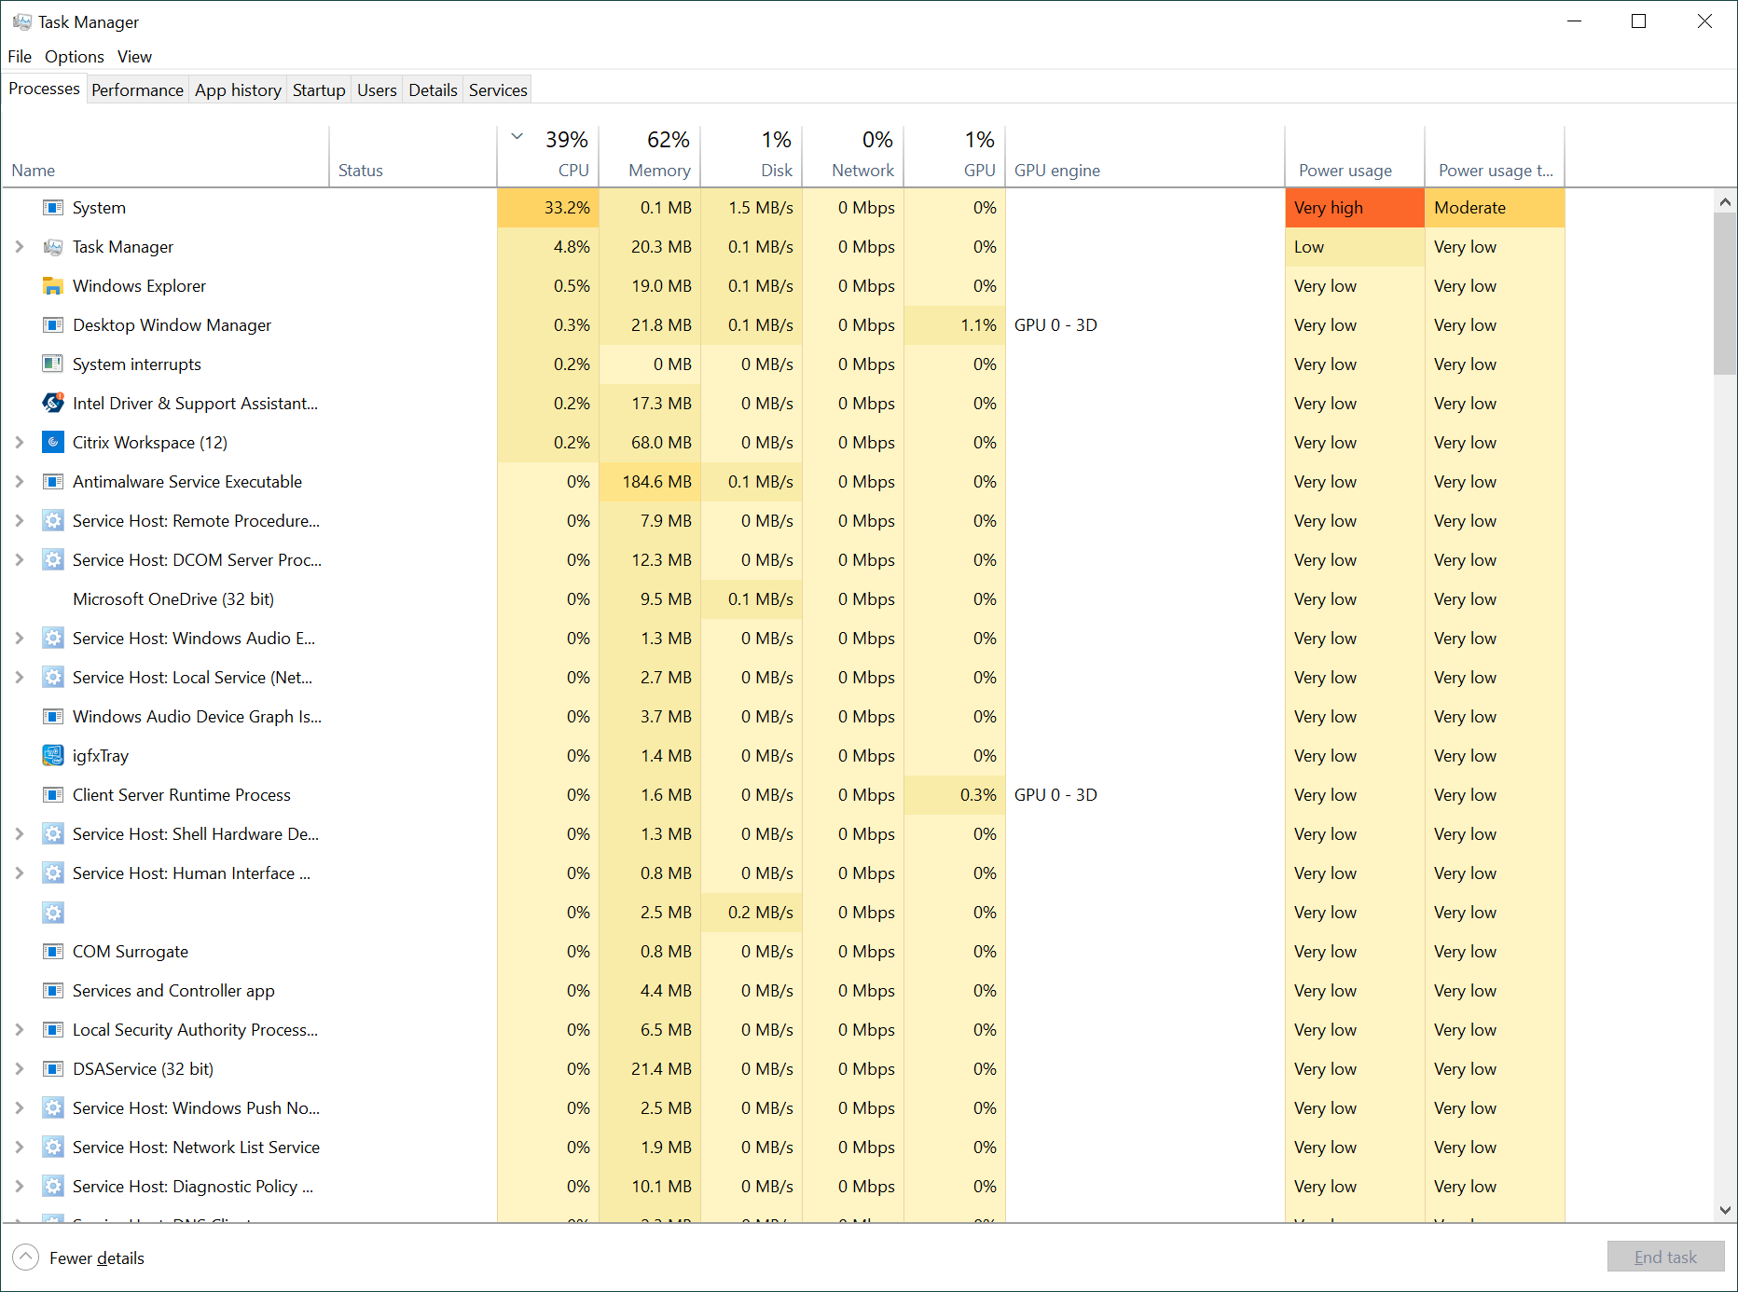
Task: Sort processes by the Disk column
Action: pos(752,156)
